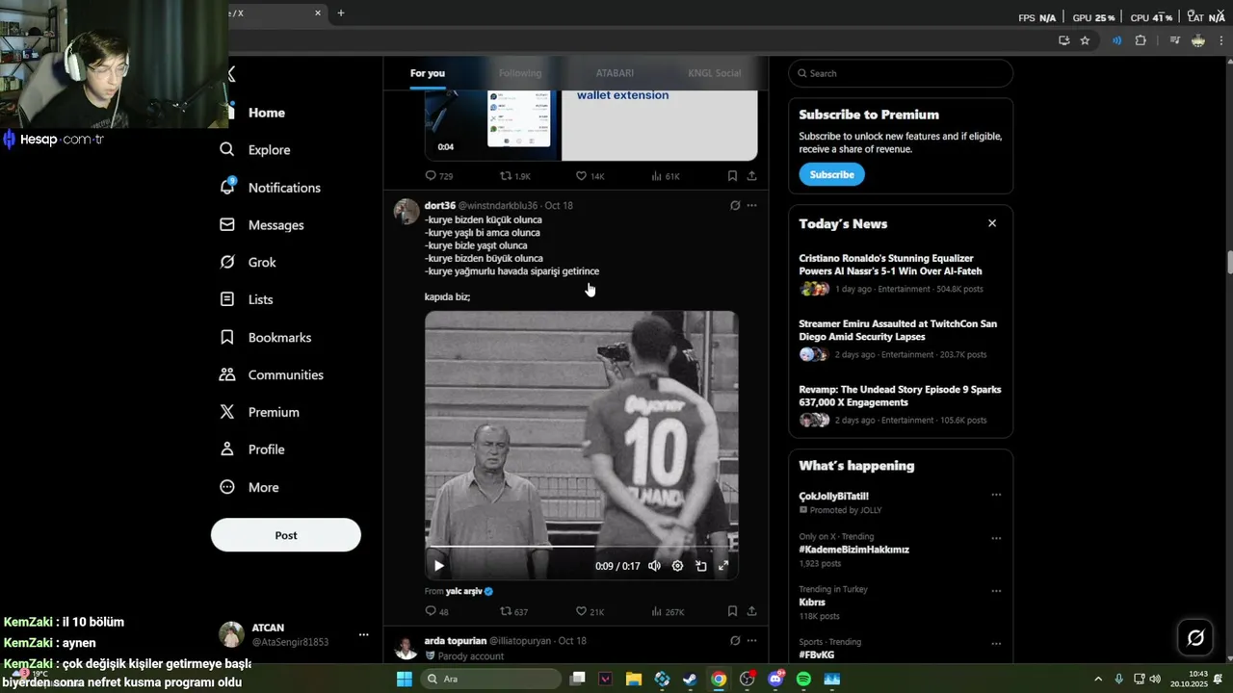Viewport: 1233px width, 693px height.
Task: Switch to the Following tab
Action: [520, 73]
